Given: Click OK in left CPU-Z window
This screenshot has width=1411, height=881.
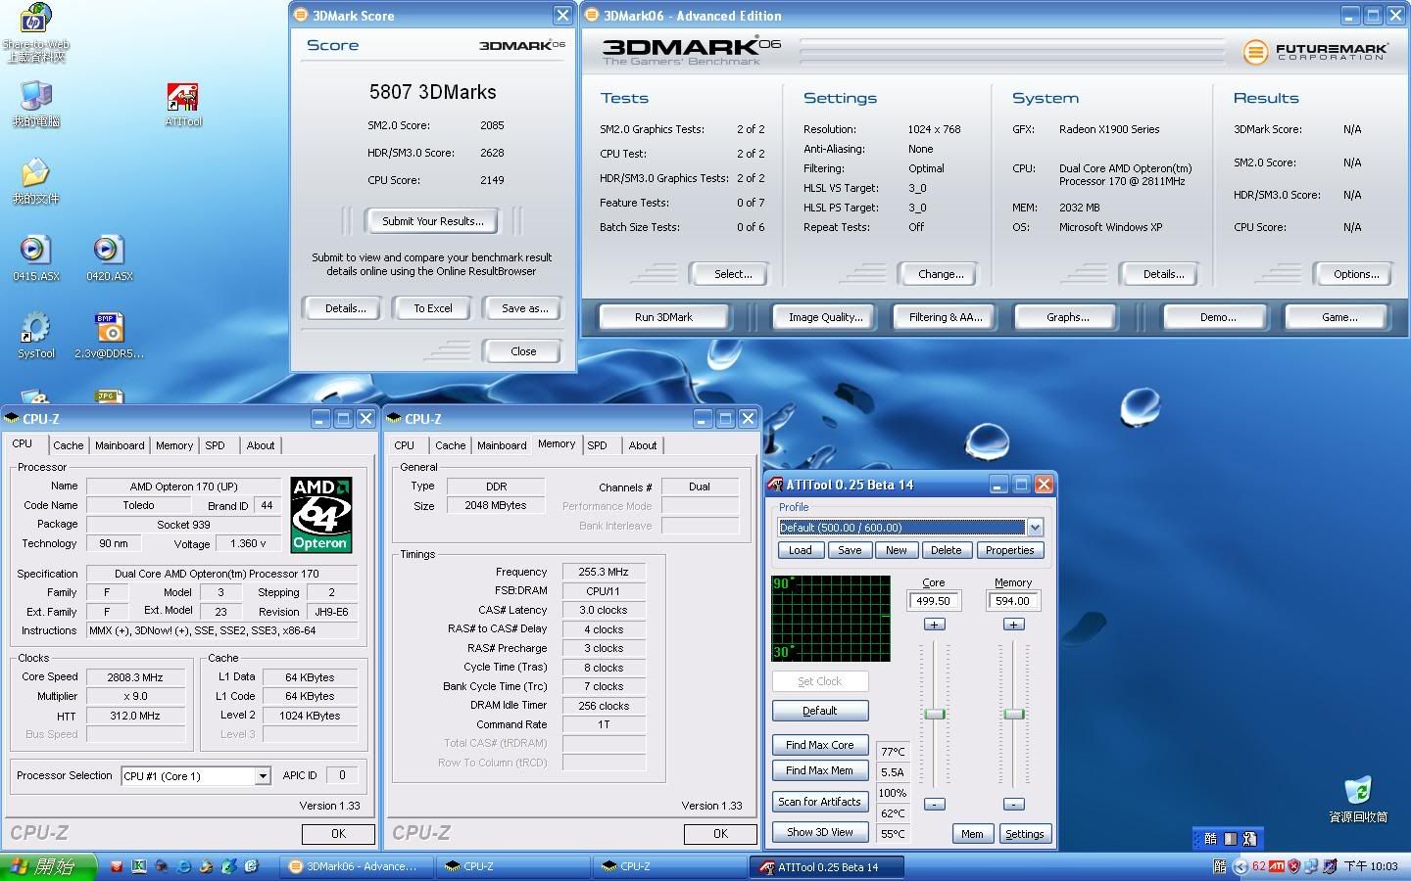Looking at the screenshot, I should pos(338,834).
